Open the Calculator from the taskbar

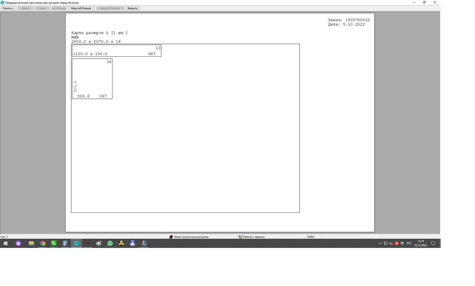coord(65,243)
